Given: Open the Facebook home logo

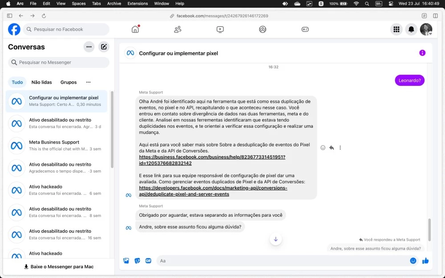Looking at the screenshot, I should point(14,29).
